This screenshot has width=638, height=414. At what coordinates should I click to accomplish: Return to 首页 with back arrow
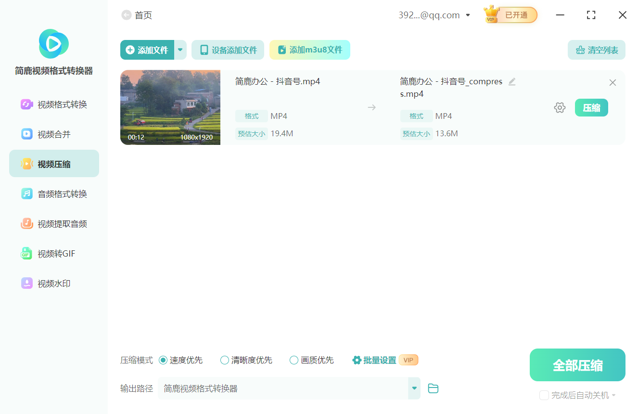pyautogui.click(x=125, y=15)
